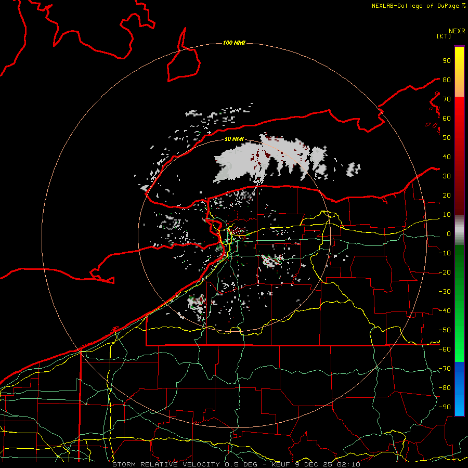Click the 10 value on the velocity scale
Image resolution: width=468 pixels, height=468 pixels.
(447, 215)
